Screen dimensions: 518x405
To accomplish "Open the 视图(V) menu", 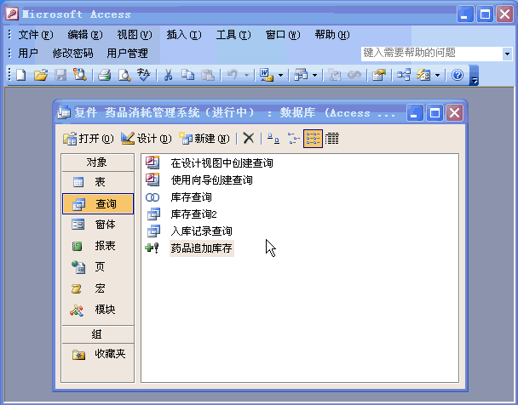I will 135,35.
